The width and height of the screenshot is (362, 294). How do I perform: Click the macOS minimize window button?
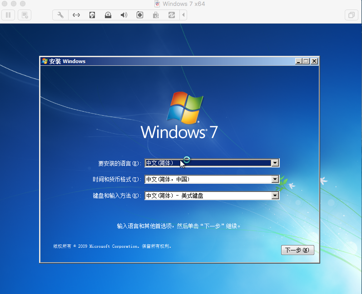14,4
